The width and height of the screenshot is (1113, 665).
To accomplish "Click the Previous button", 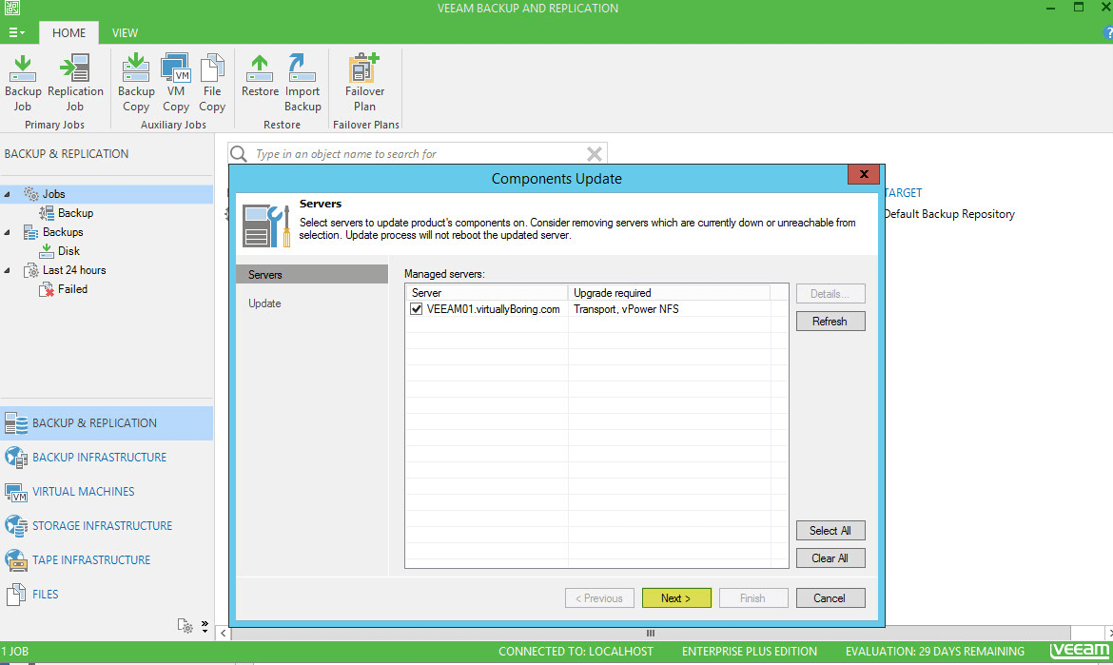I will pos(600,598).
